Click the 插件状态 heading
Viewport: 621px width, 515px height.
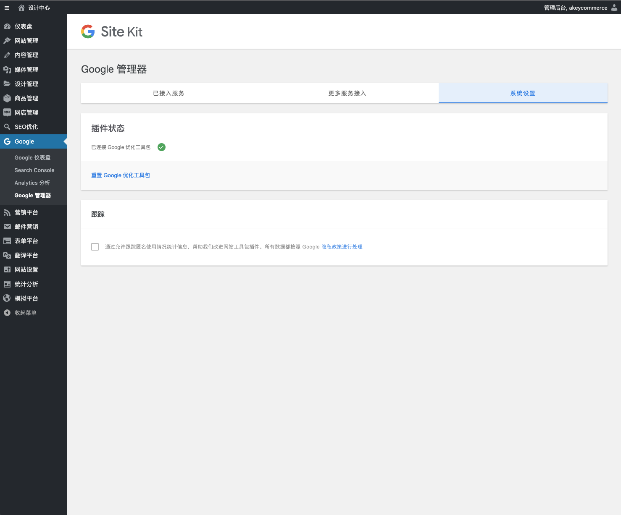pos(108,128)
